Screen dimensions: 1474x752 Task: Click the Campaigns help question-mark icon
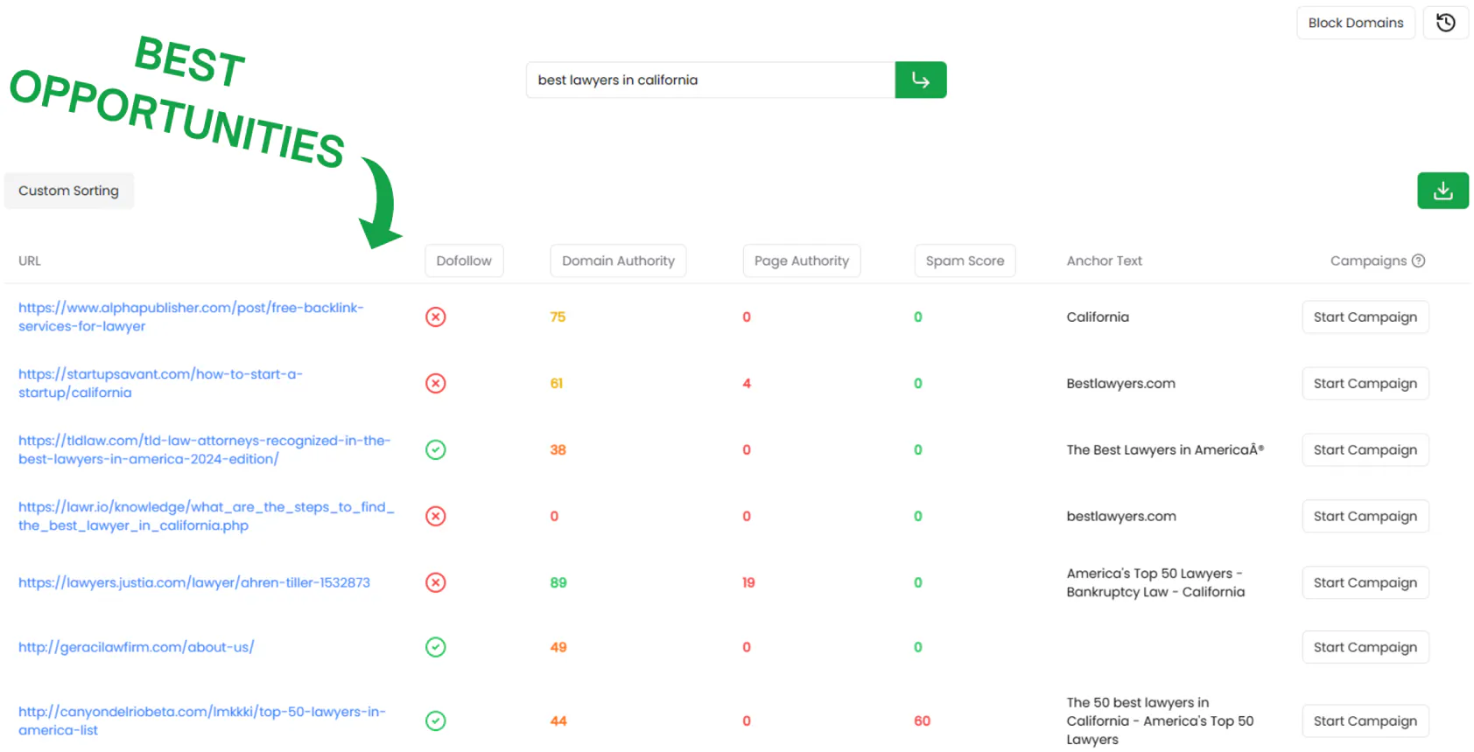[x=1419, y=261]
